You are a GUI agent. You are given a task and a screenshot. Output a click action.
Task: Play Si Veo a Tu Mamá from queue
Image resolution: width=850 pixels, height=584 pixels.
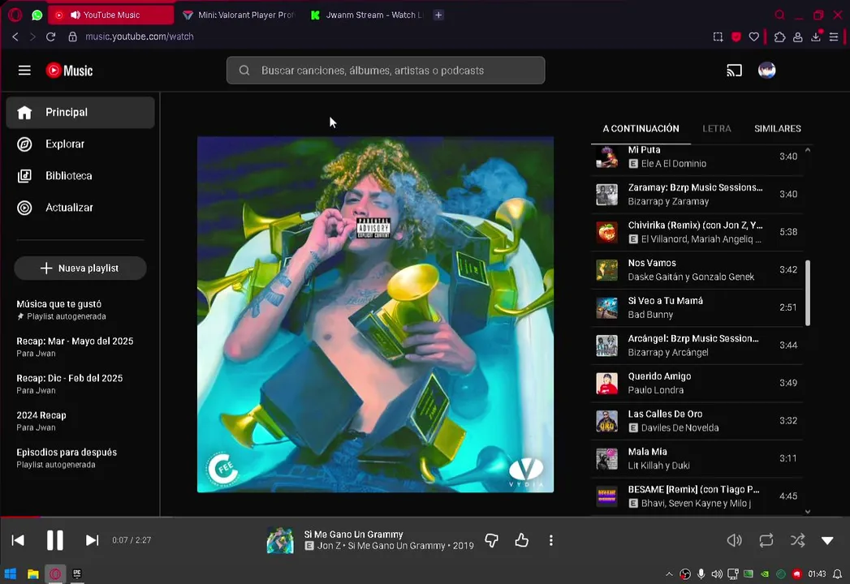click(697, 307)
